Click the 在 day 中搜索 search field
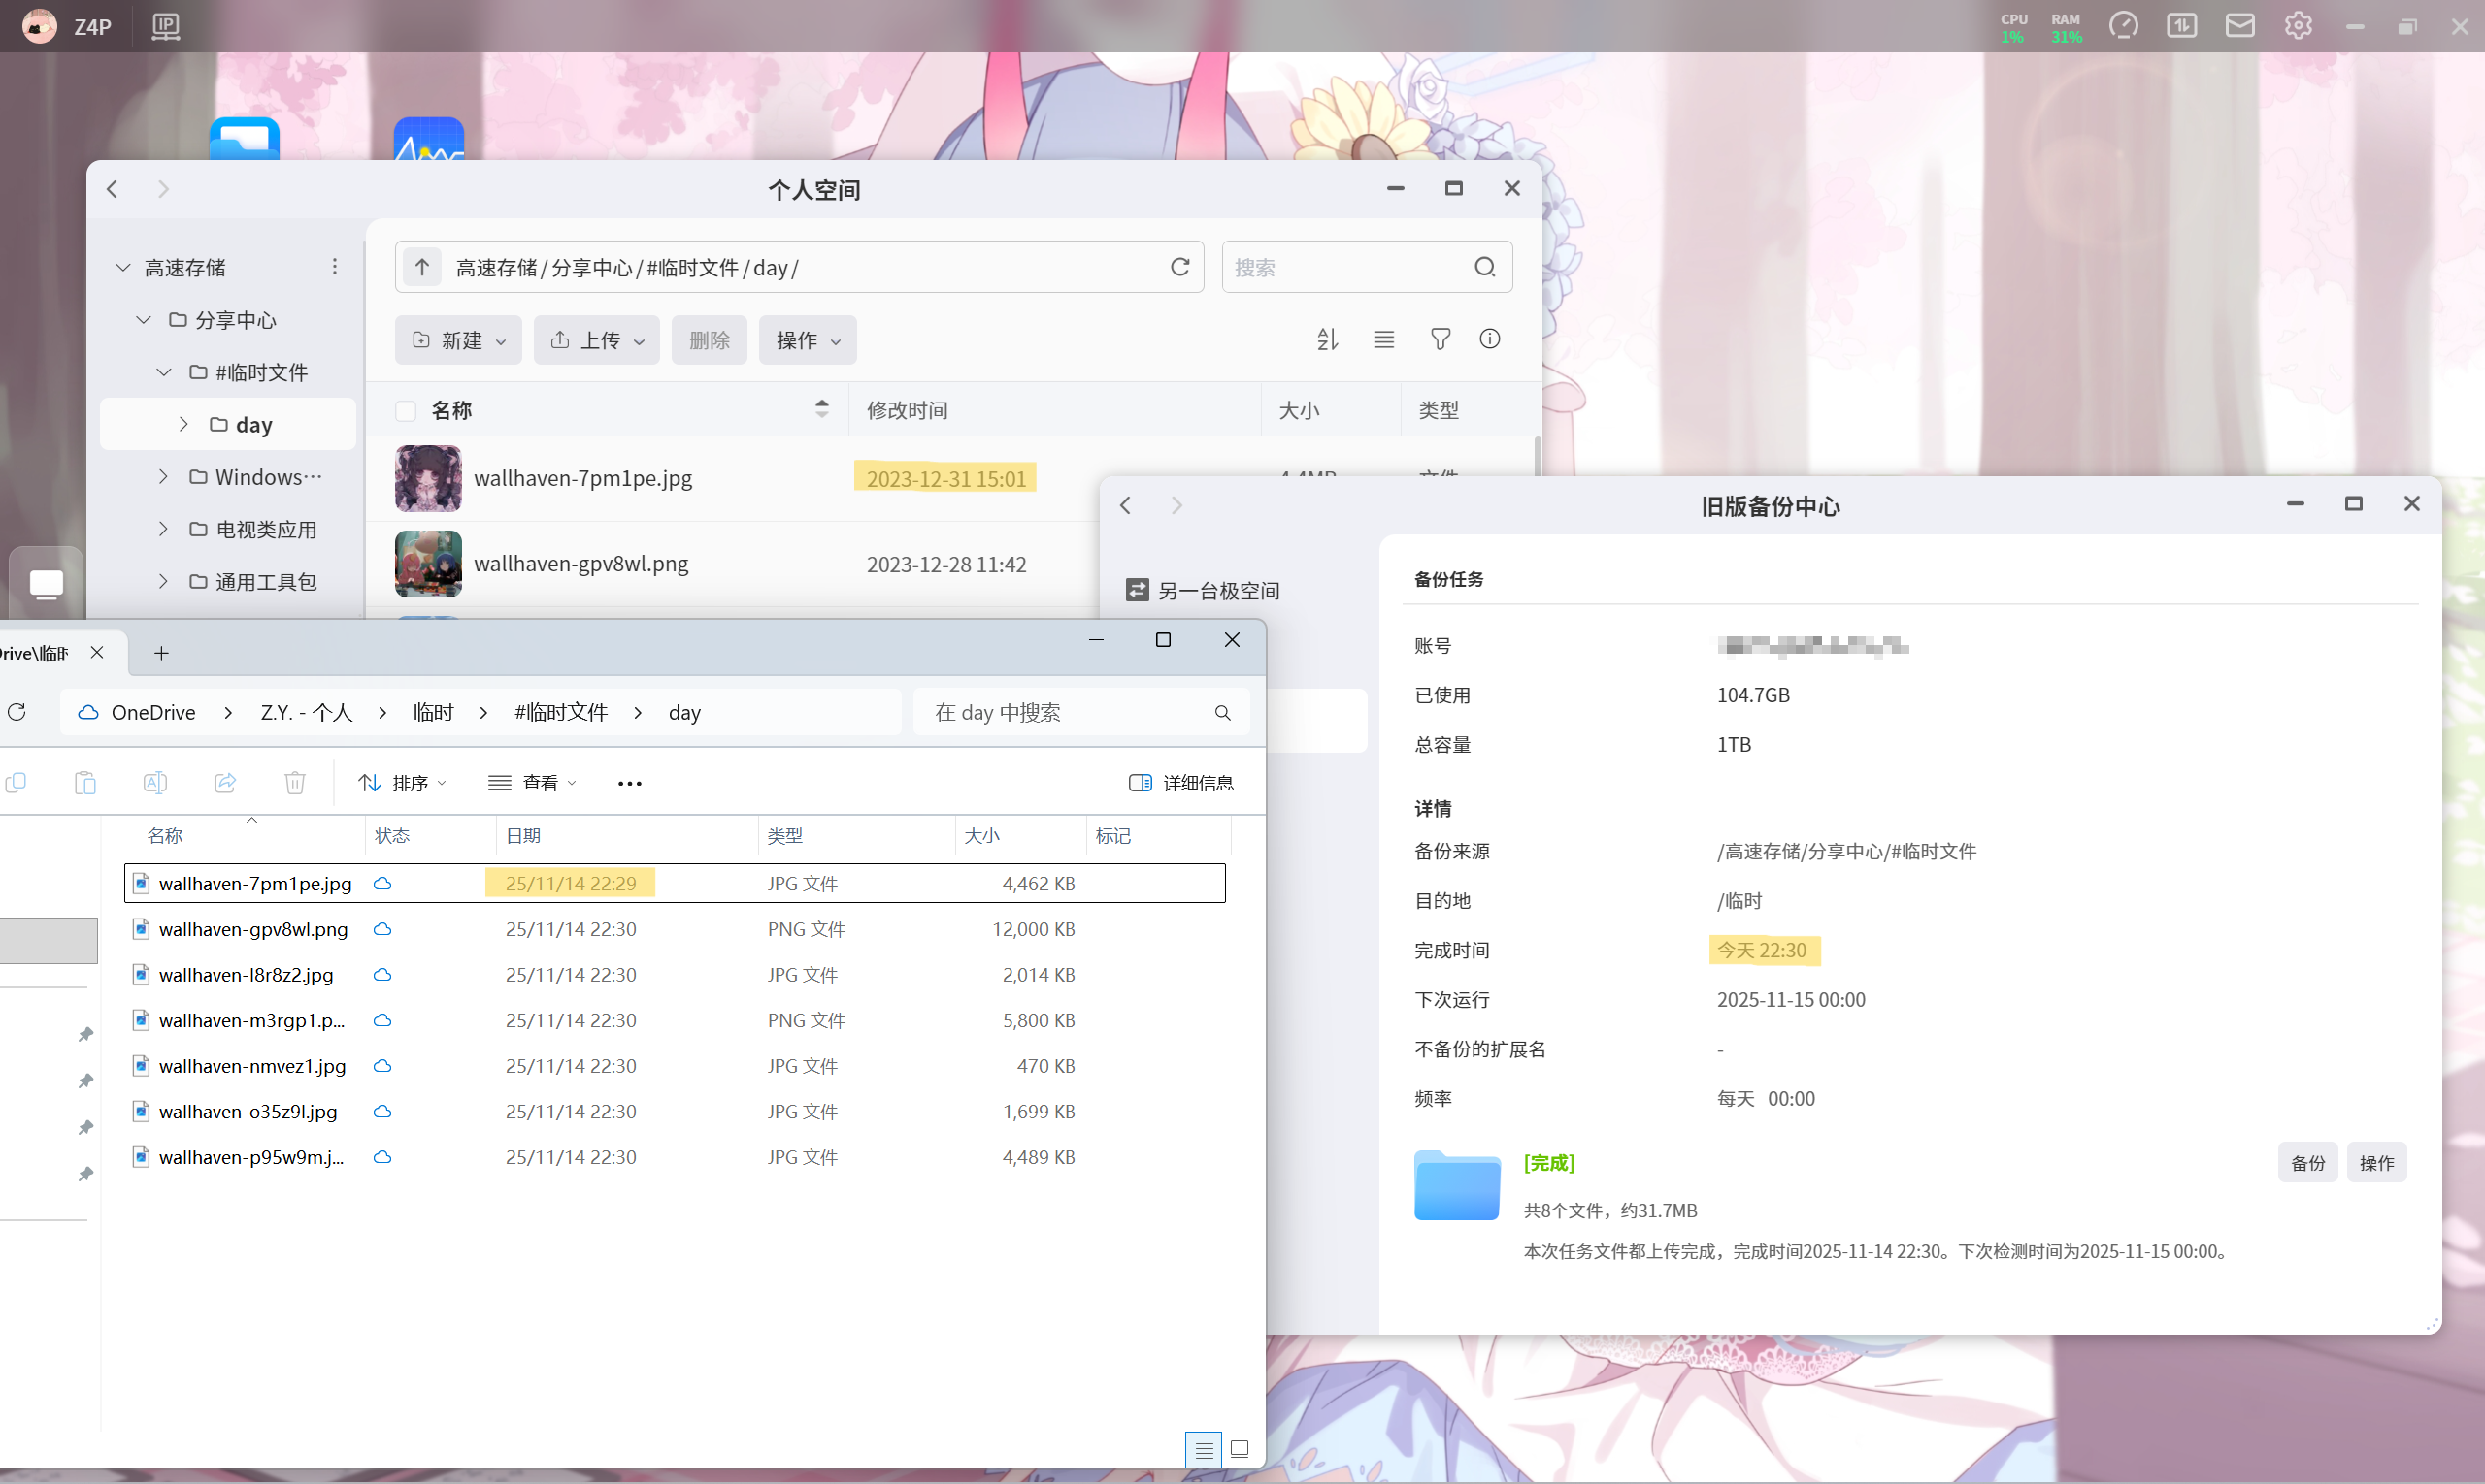 point(1061,711)
